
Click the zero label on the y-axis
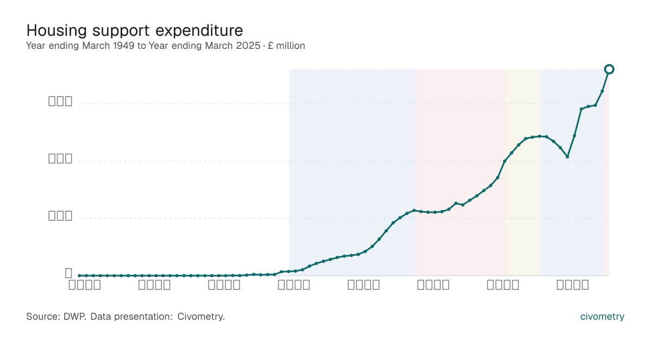coord(68,273)
